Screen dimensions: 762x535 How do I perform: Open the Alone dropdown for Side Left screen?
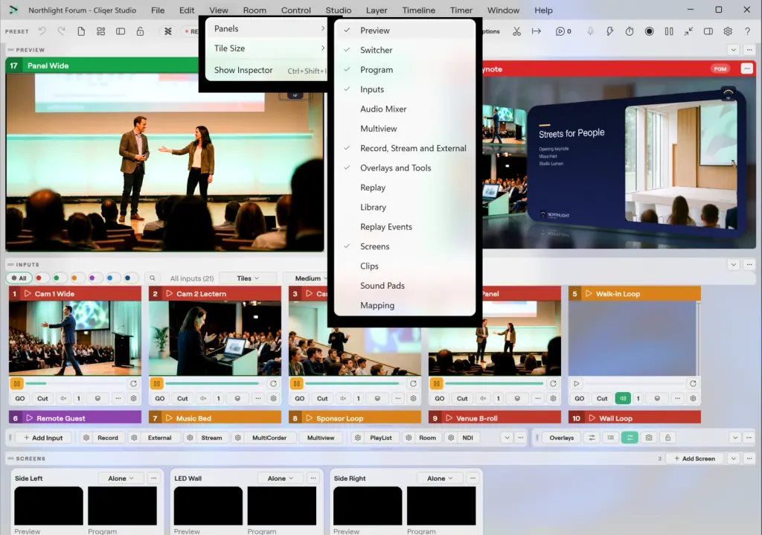tap(121, 478)
